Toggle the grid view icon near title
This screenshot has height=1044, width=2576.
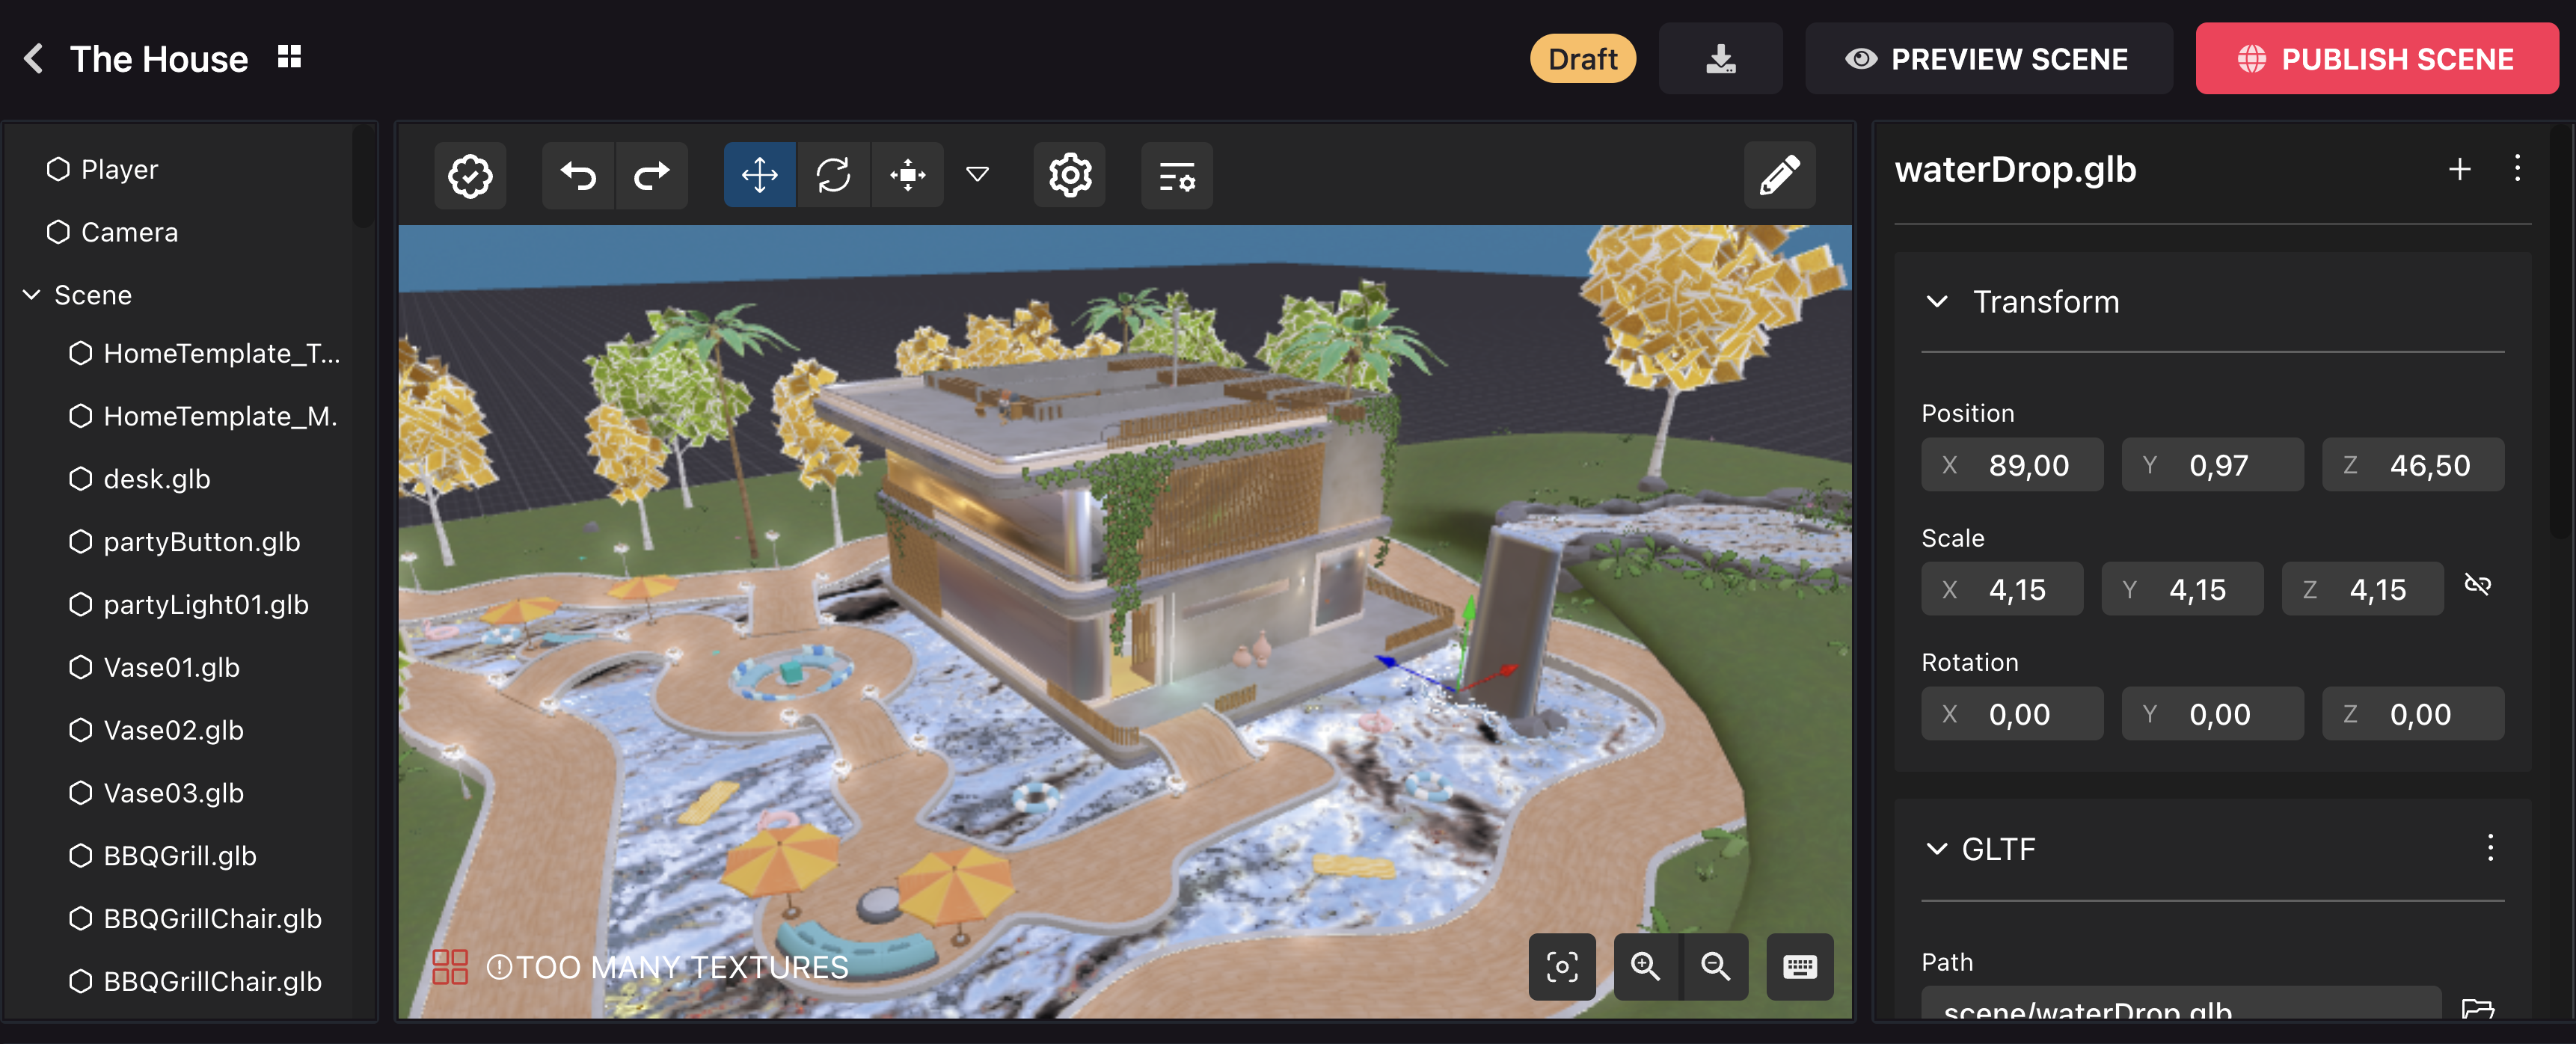(289, 57)
